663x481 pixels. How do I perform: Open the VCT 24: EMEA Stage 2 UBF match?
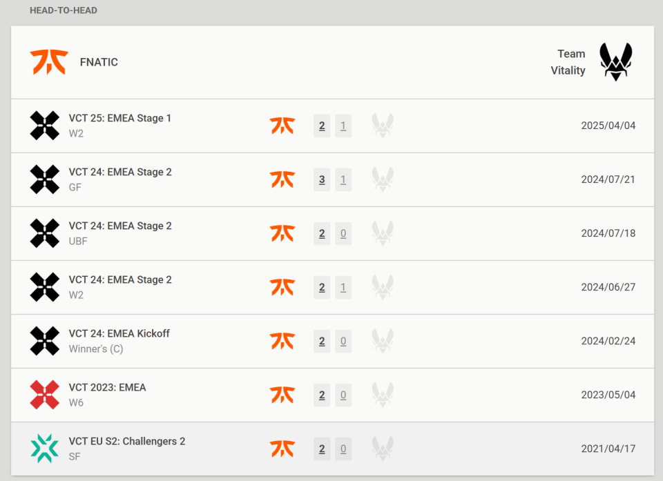coord(120,226)
